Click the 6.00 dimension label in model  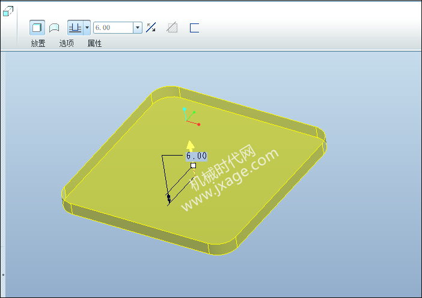tap(197, 156)
